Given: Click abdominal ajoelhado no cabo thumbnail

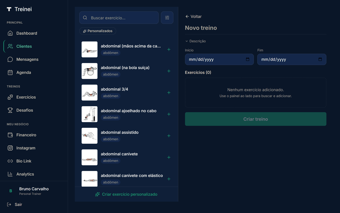Looking at the screenshot, I should (90, 114).
